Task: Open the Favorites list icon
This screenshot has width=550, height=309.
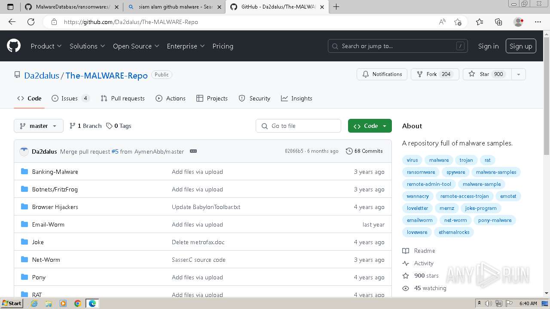Action: click(480, 22)
